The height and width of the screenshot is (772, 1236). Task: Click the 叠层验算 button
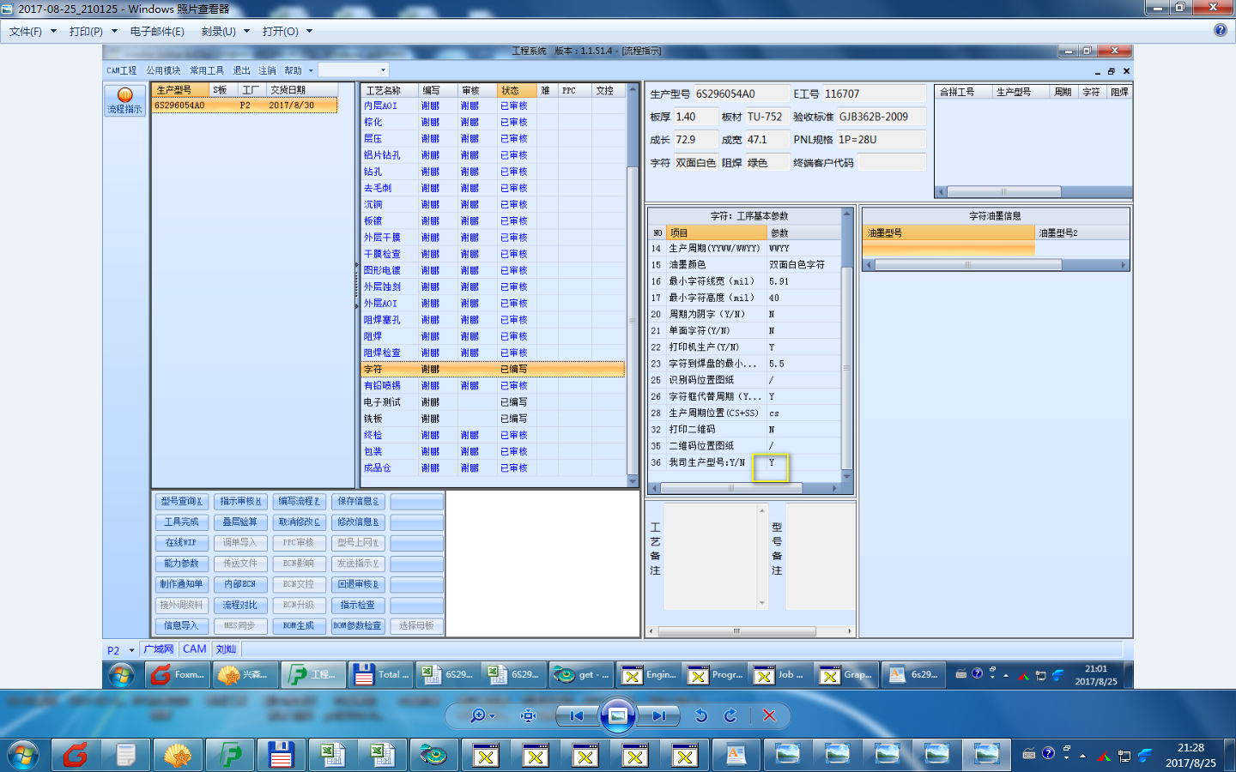tap(240, 522)
